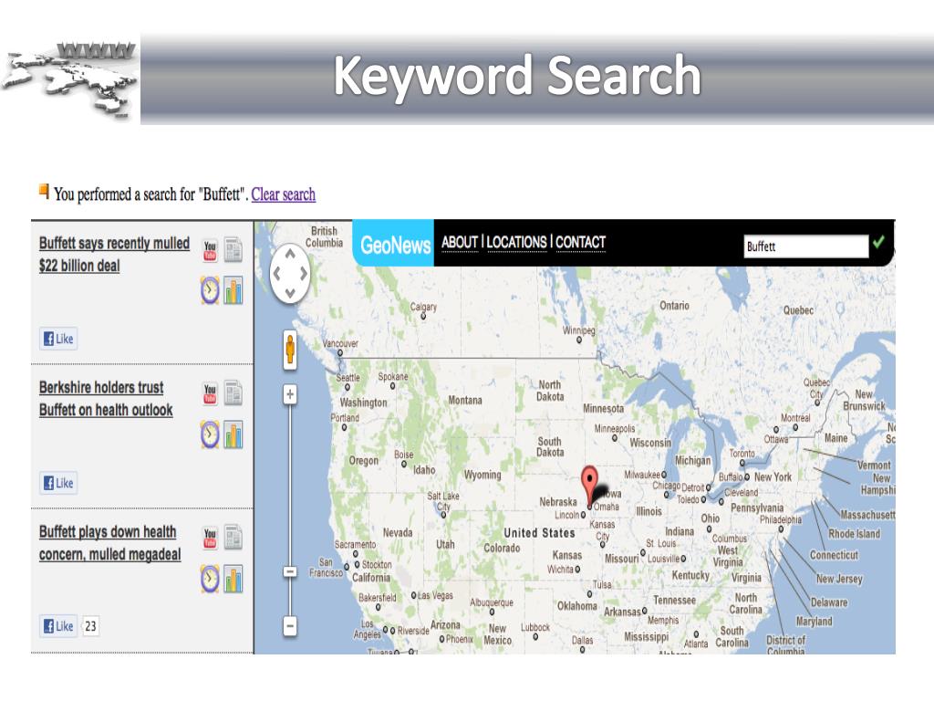Open bar chart icon for "Buffett on health outlook"
This screenshot has width=934, height=701.
233,434
